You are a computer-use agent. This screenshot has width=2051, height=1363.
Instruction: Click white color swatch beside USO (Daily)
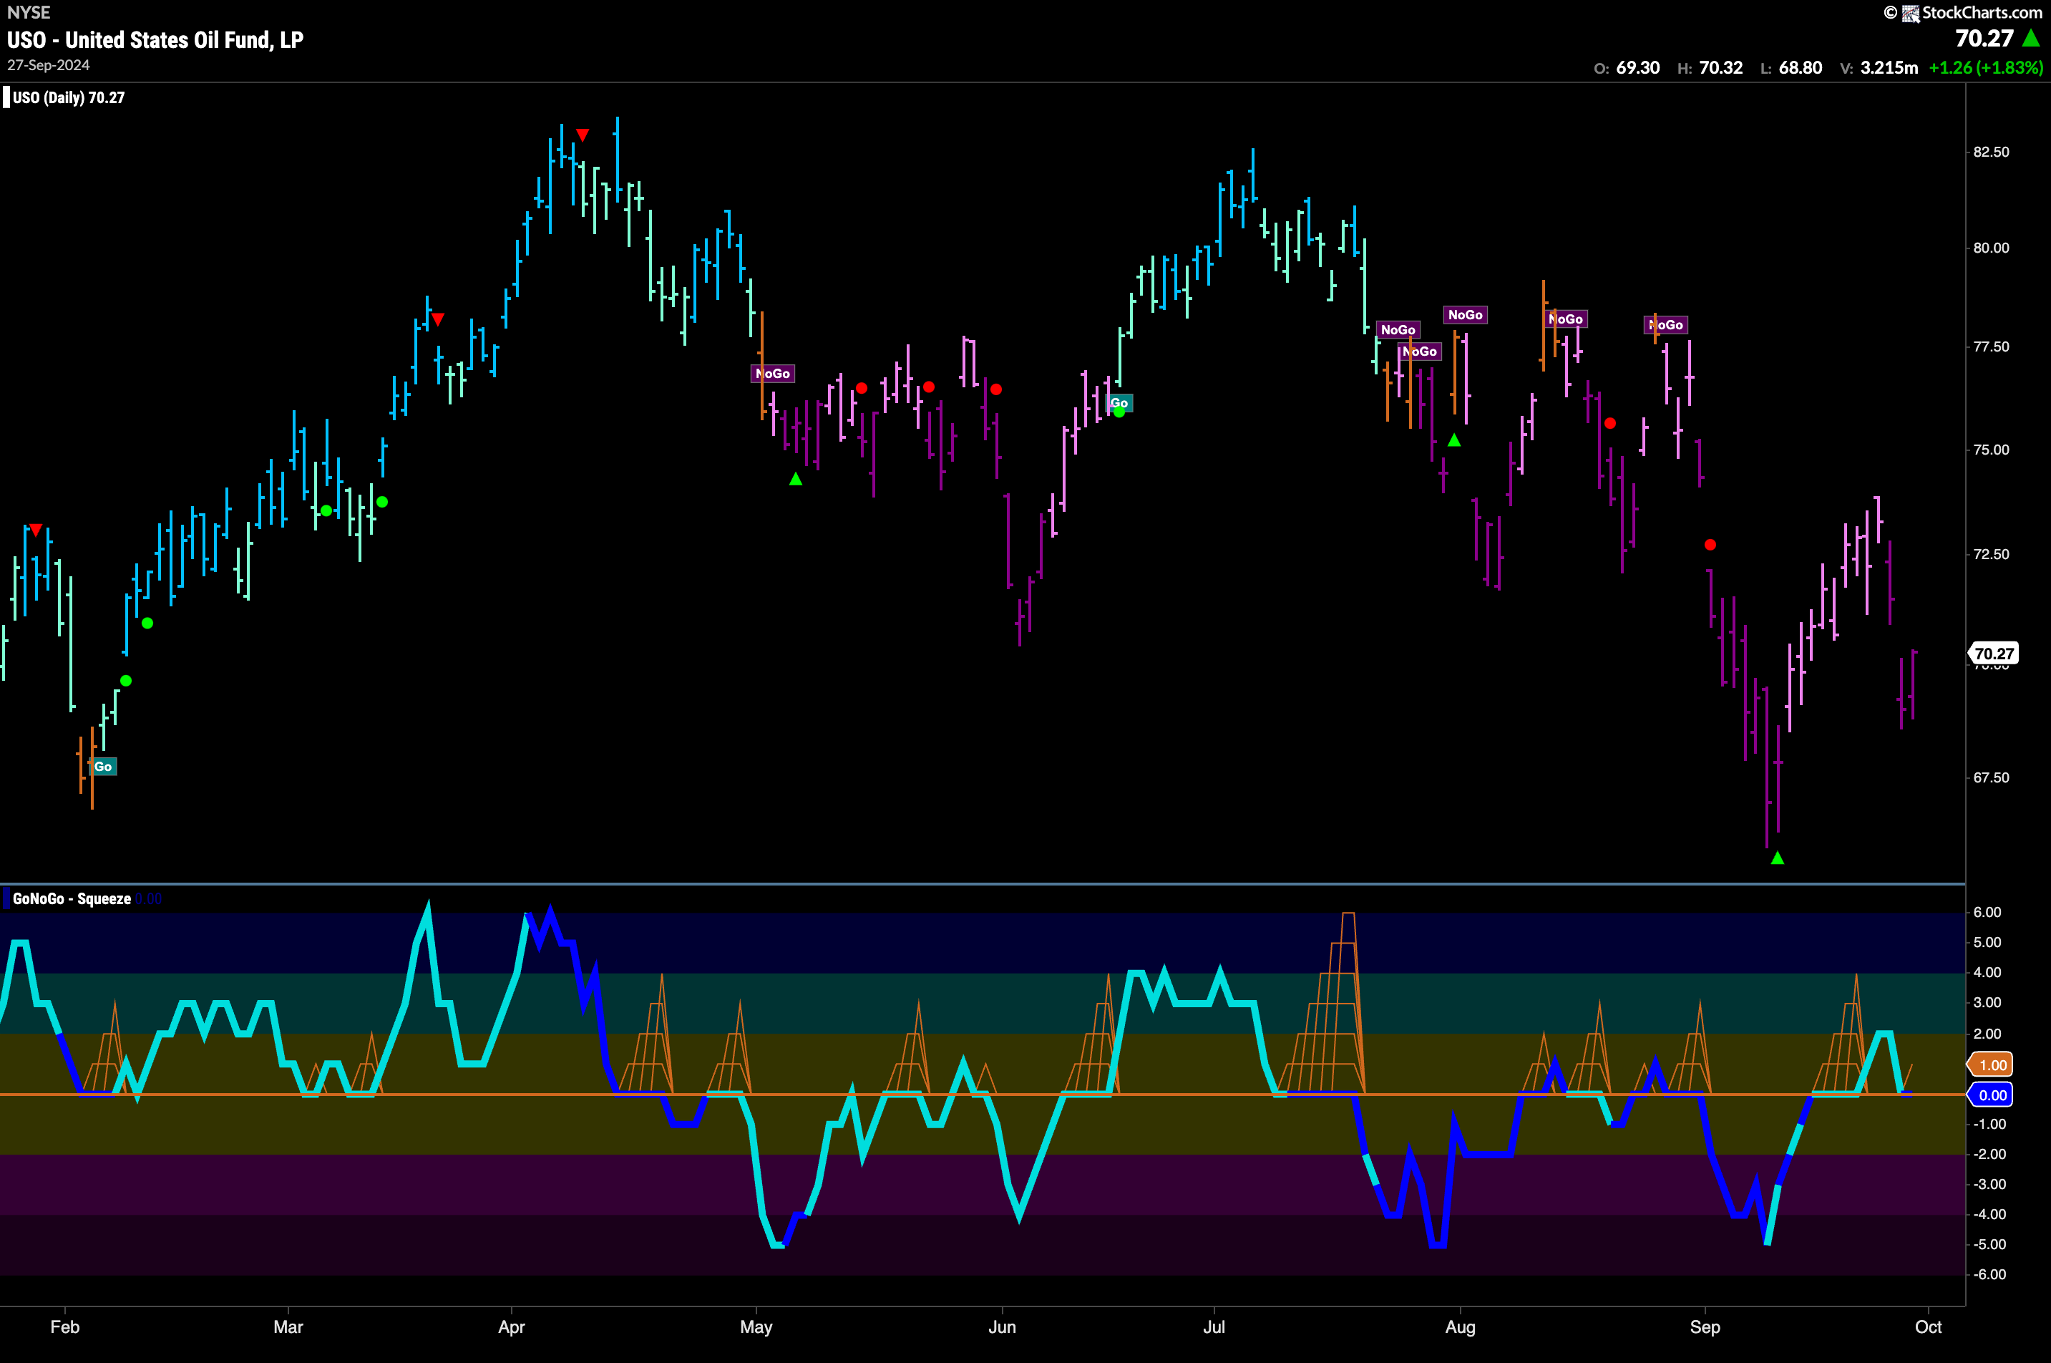6,97
